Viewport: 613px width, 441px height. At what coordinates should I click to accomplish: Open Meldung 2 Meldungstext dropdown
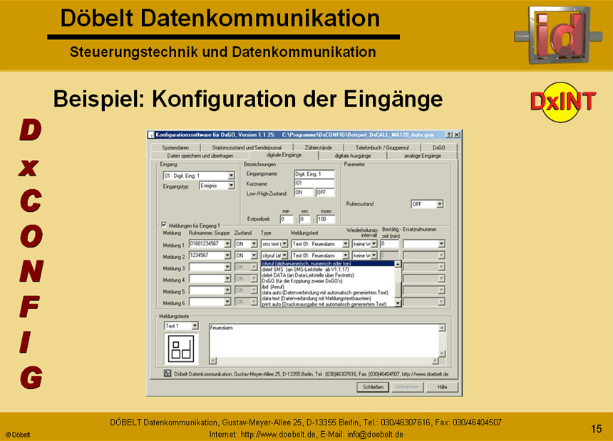coord(346,255)
